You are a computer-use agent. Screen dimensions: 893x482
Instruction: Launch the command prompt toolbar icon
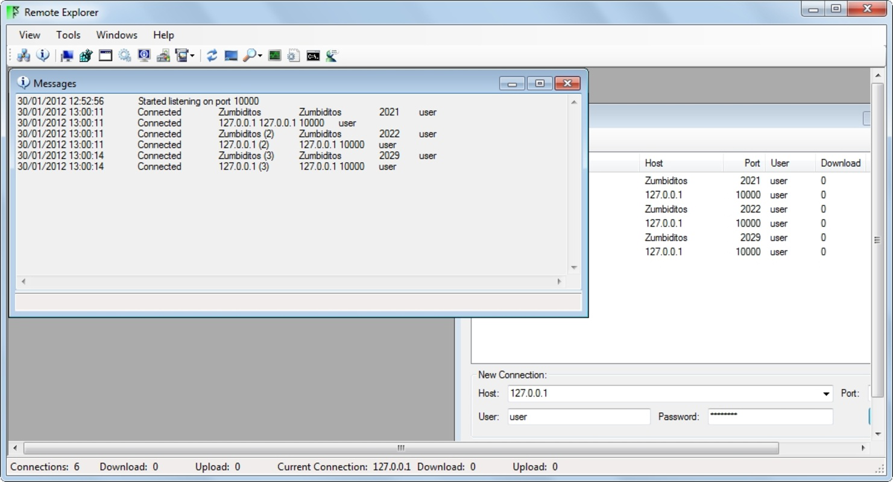click(x=313, y=55)
